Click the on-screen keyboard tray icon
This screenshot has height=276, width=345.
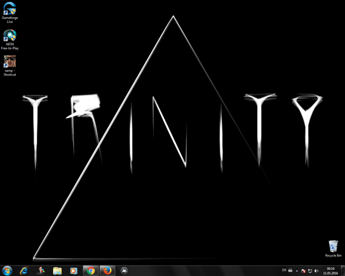(x=290, y=270)
